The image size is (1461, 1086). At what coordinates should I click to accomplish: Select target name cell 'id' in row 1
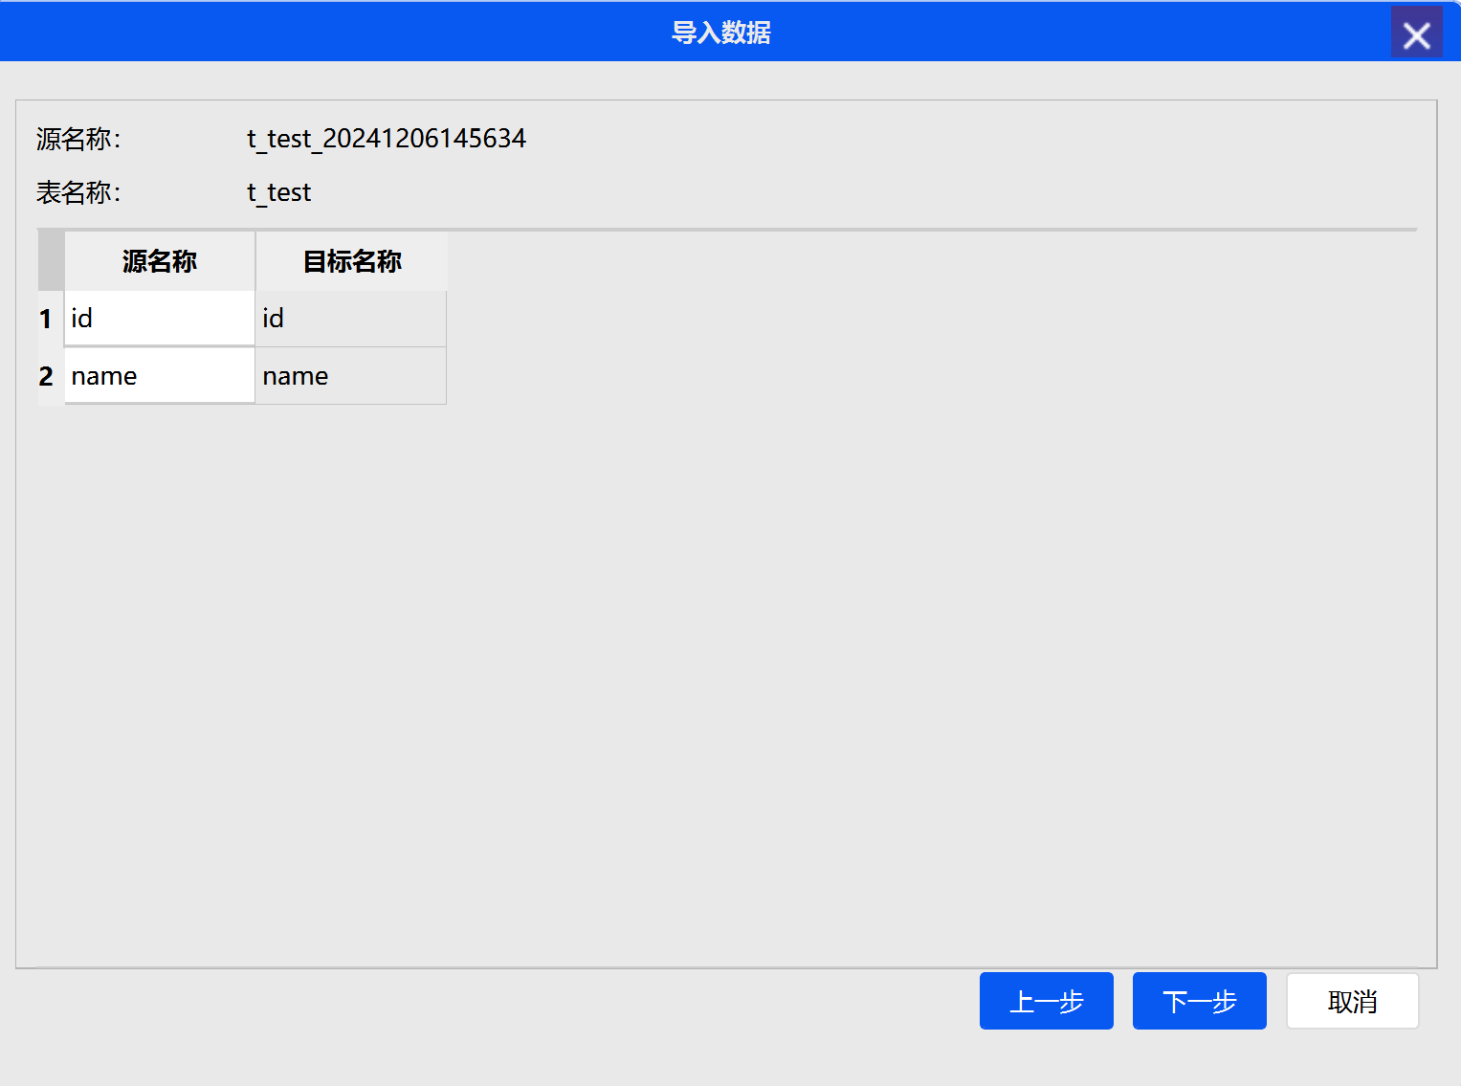point(351,319)
